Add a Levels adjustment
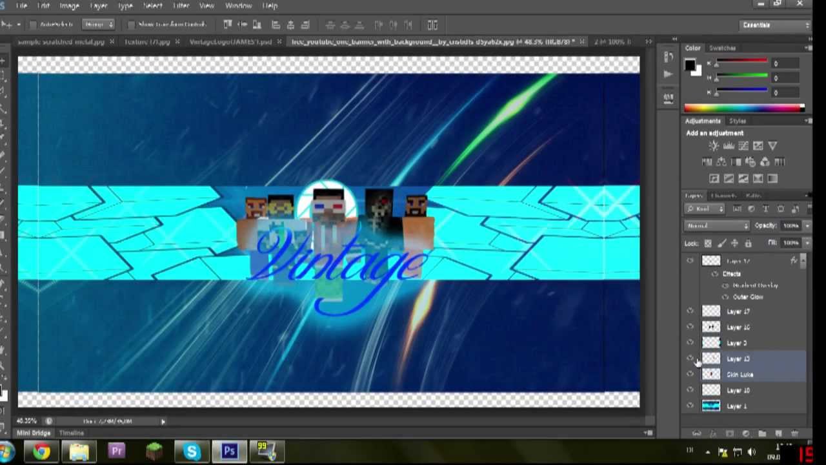 coord(729,146)
